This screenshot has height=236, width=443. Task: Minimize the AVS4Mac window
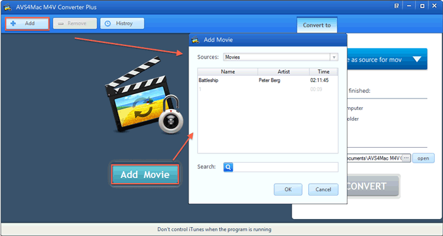click(409, 6)
